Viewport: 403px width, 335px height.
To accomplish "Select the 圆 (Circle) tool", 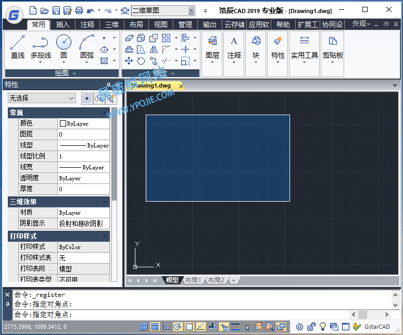I will [x=64, y=46].
